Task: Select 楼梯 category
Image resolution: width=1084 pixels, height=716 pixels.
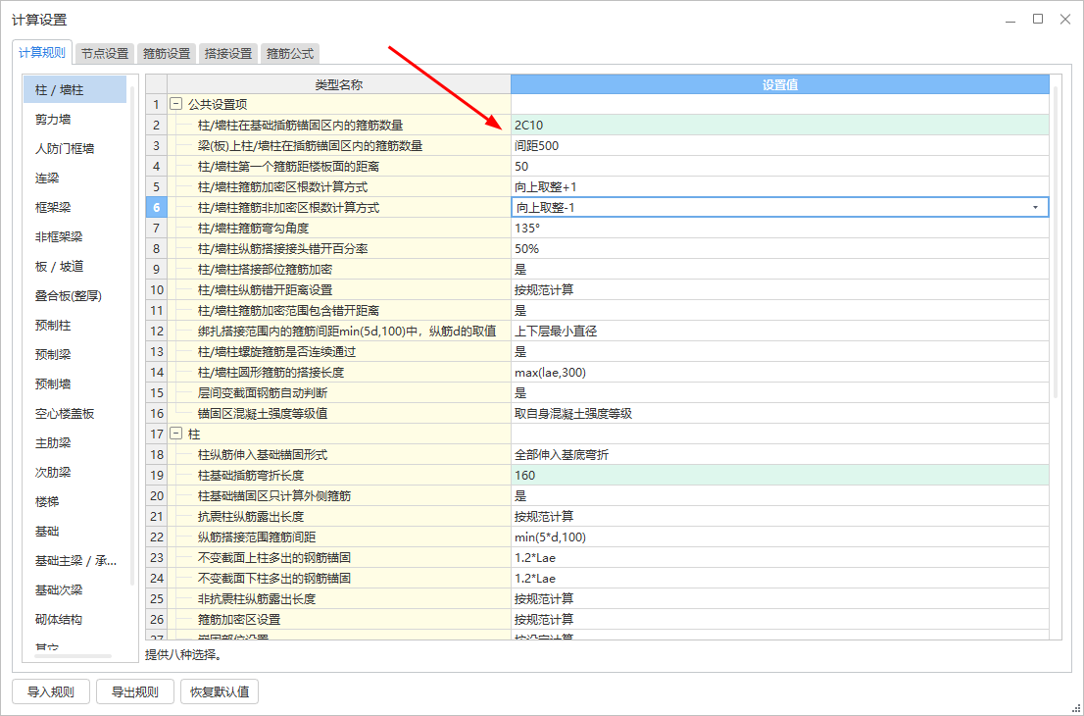Action: click(x=74, y=501)
